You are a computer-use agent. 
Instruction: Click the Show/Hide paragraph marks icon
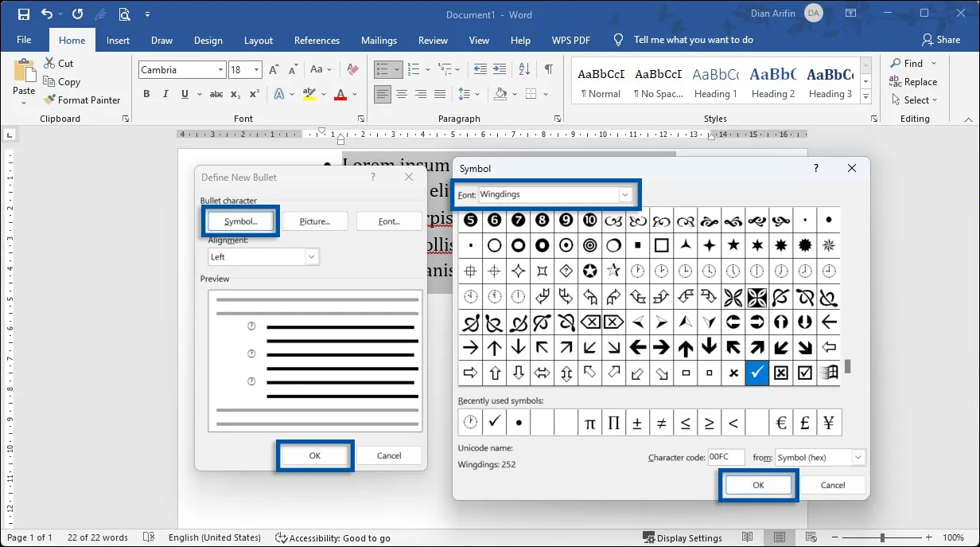[x=548, y=70]
